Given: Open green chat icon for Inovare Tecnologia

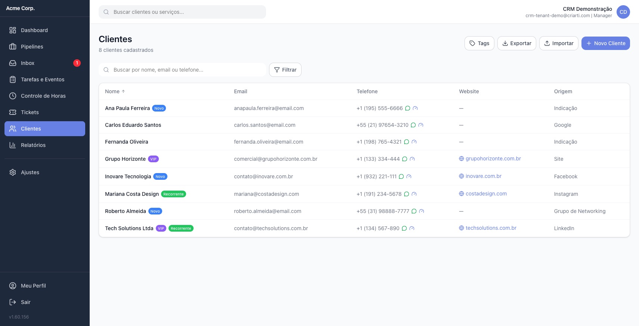Looking at the screenshot, I should coord(401,176).
